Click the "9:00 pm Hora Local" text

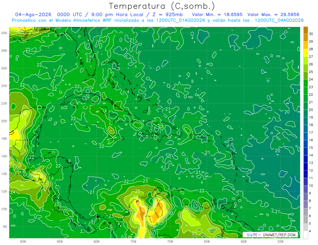(x=118, y=15)
